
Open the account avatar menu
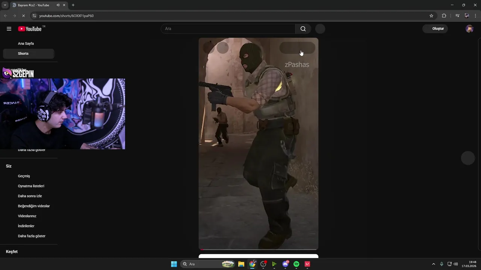click(469, 29)
